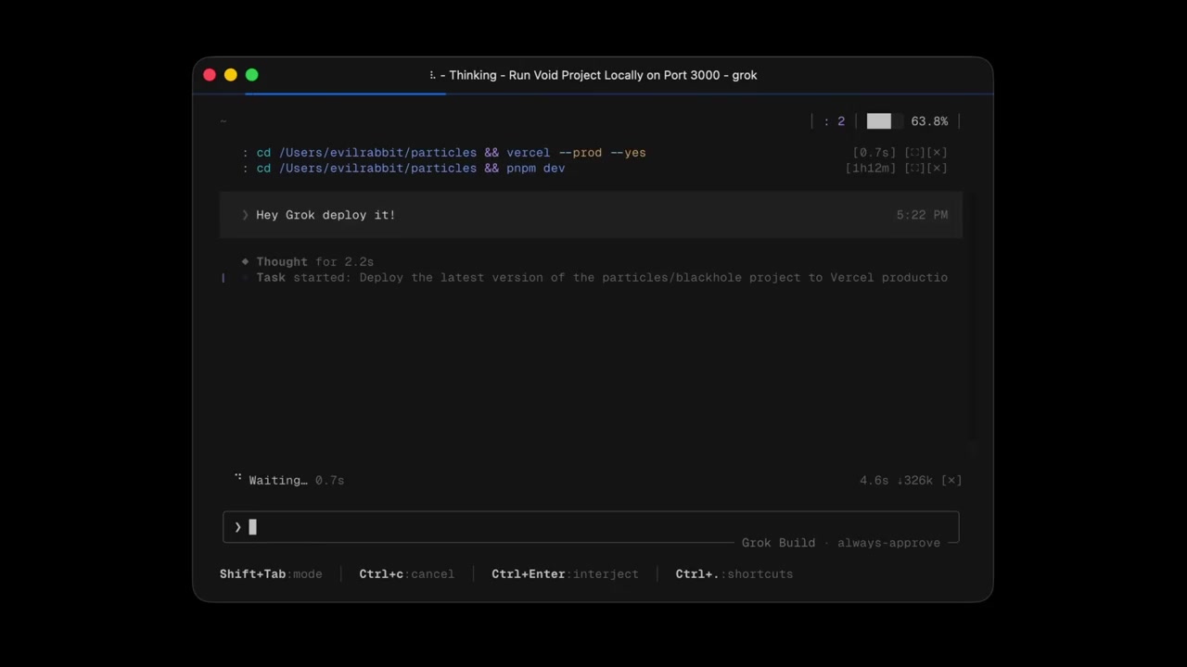Click the background jobs counter showing 2
The image size is (1187, 667).
click(834, 121)
